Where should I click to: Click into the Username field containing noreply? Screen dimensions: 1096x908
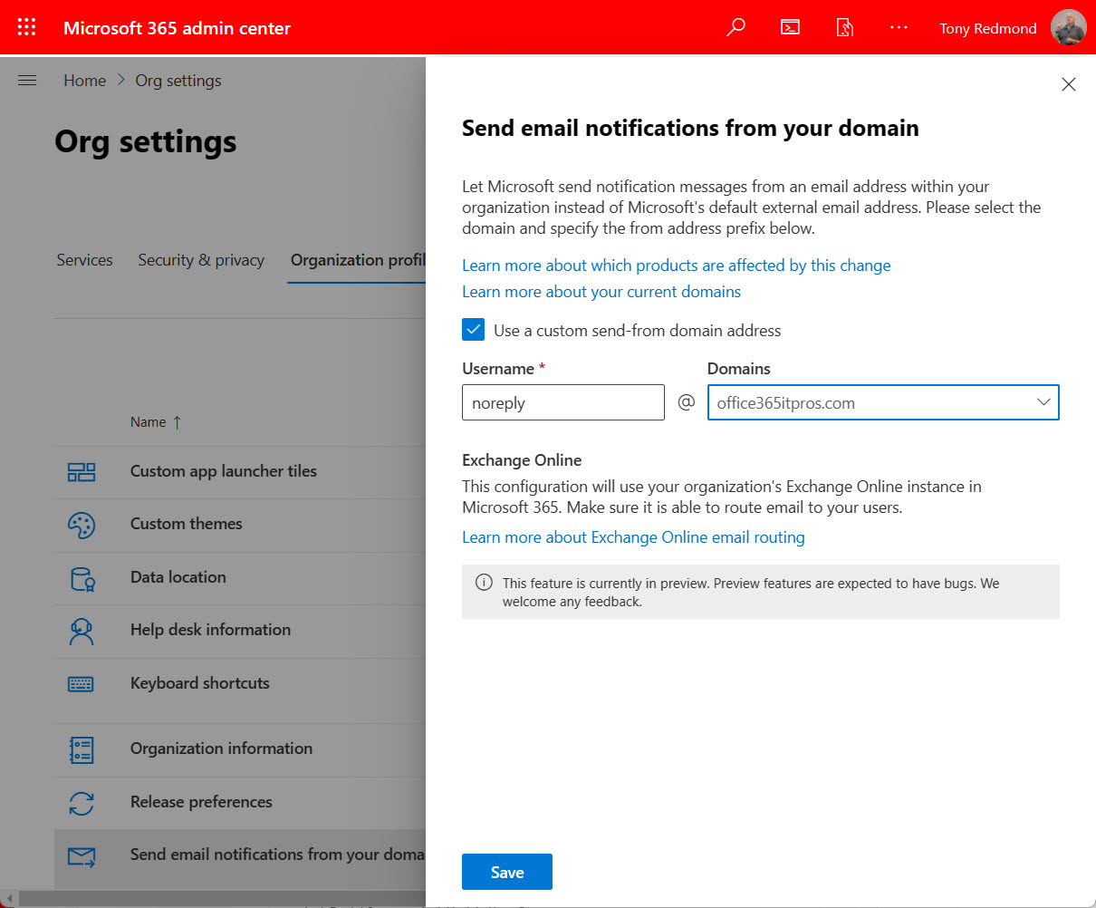563,403
